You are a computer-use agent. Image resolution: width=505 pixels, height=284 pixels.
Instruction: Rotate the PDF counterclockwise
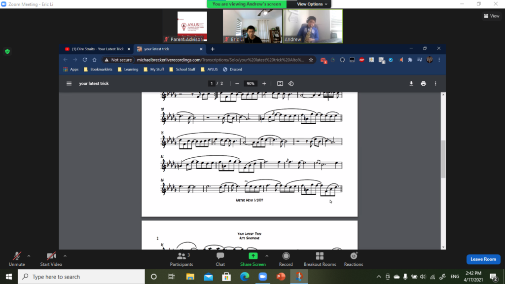click(291, 84)
